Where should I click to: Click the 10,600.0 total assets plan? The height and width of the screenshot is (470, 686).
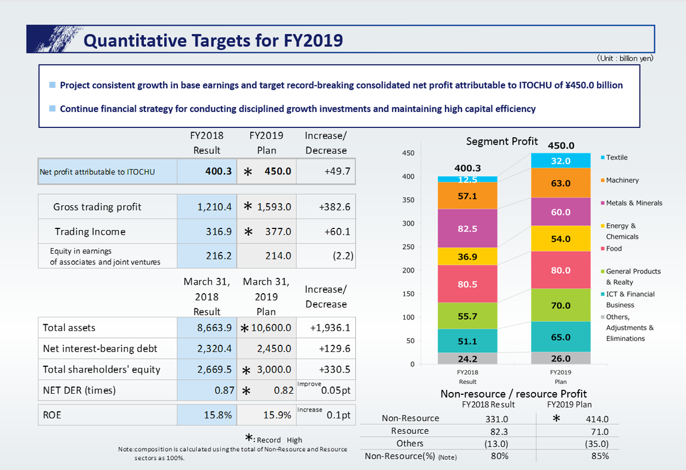[x=271, y=328]
